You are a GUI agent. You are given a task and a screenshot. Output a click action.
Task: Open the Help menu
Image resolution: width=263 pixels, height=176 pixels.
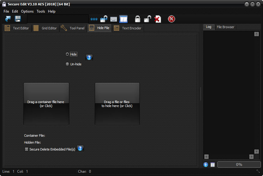(52, 11)
